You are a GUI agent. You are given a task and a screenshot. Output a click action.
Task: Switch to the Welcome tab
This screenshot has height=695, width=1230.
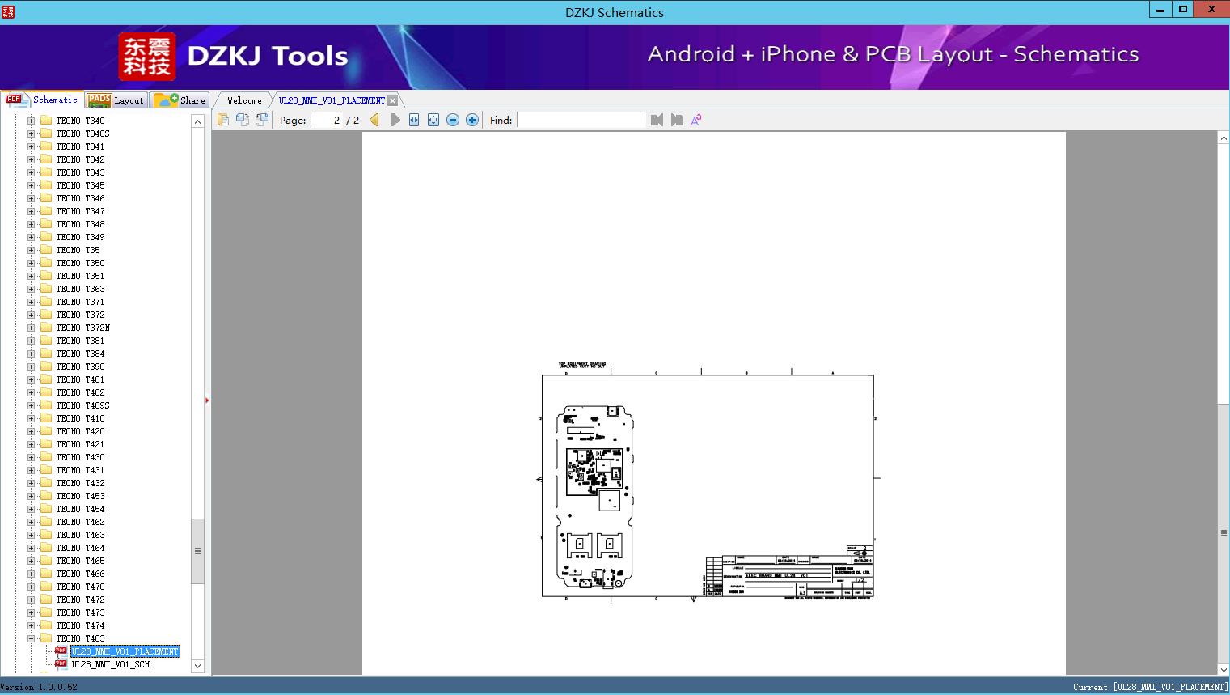click(243, 100)
